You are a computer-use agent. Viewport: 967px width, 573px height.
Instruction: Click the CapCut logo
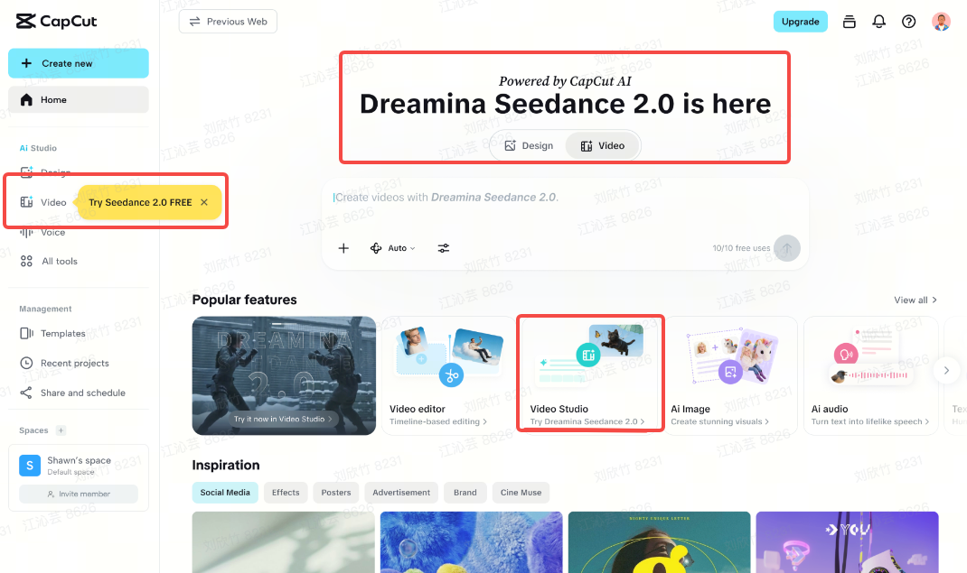coord(56,22)
